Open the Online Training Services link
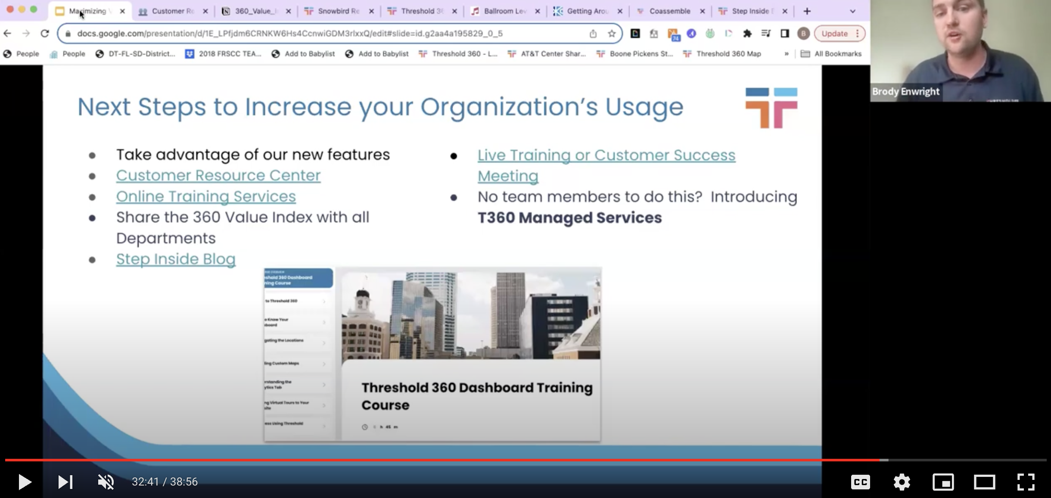Image resolution: width=1051 pixels, height=498 pixels. pos(206,196)
